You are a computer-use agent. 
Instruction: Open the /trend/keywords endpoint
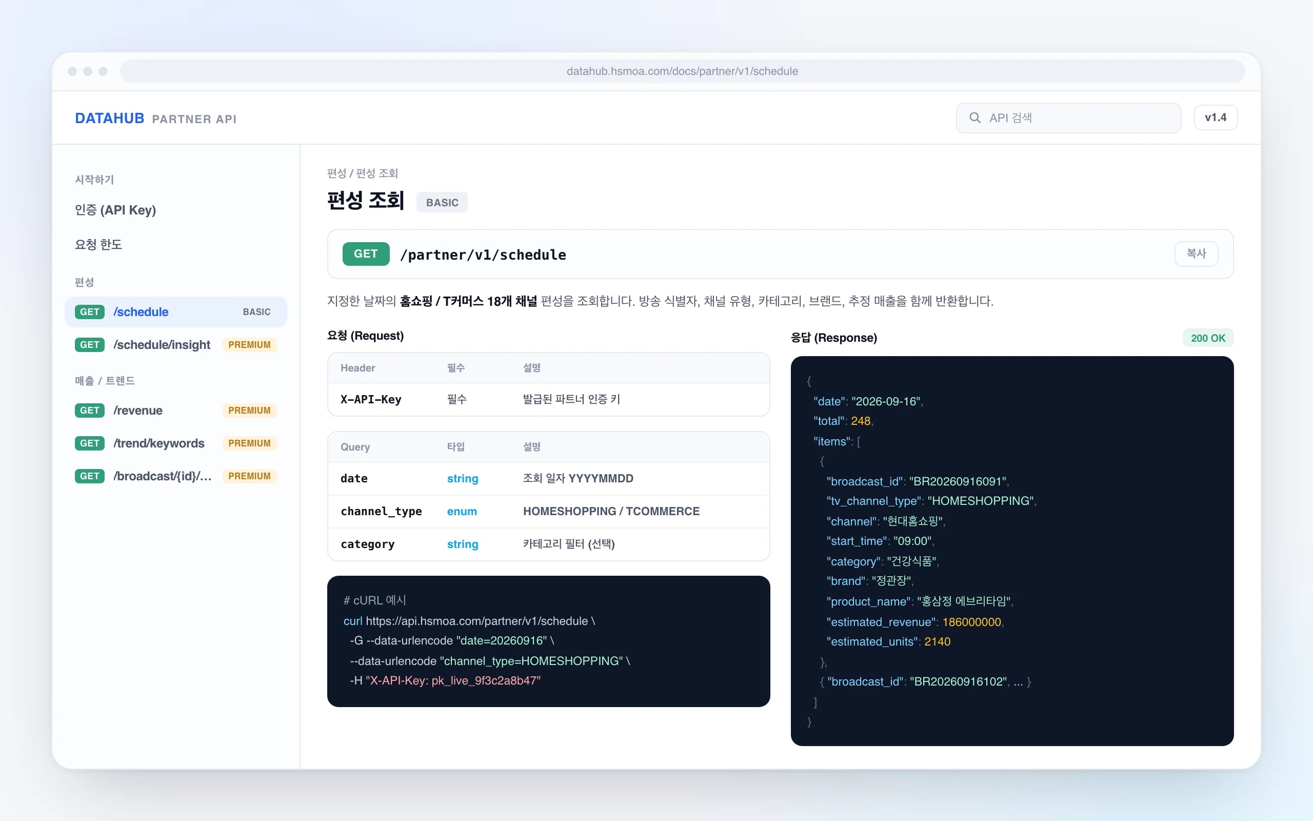coord(175,443)
